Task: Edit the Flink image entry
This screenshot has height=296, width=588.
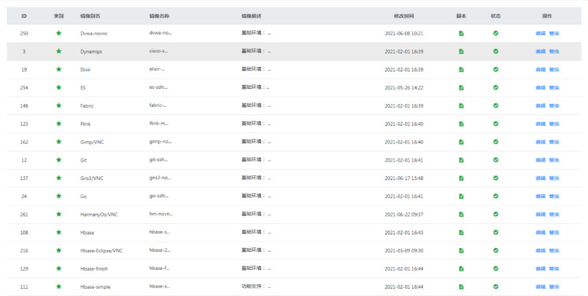Action: tap(541, 124)
